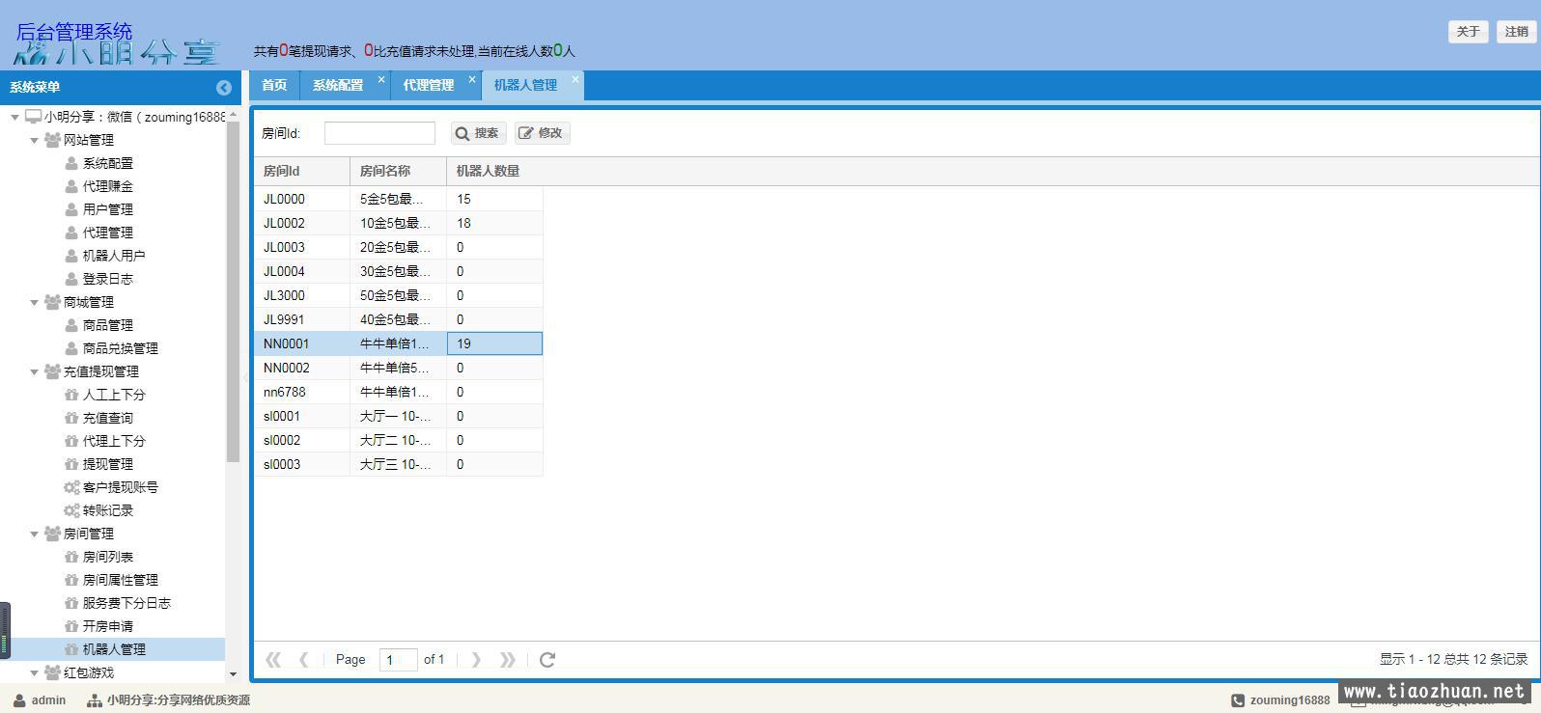
Task: Select the sl0003 row
Action: point(398,464)
